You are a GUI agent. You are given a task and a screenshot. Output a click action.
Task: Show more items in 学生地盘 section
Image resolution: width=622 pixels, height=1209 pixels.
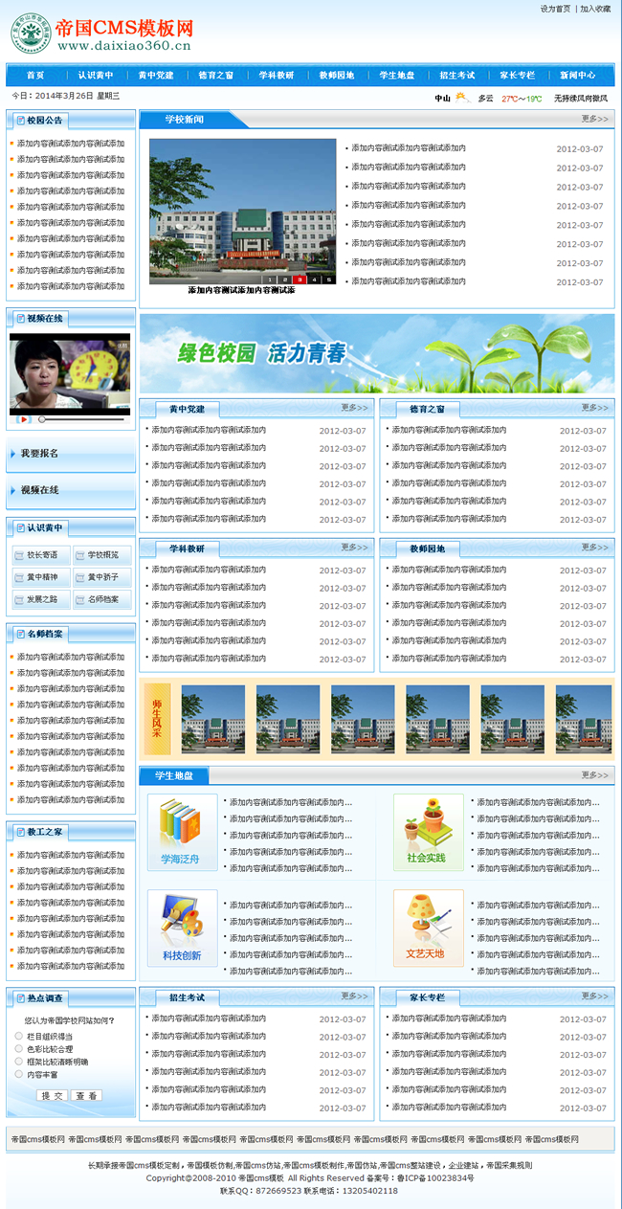pyautogui.click(x=594, y=775)
